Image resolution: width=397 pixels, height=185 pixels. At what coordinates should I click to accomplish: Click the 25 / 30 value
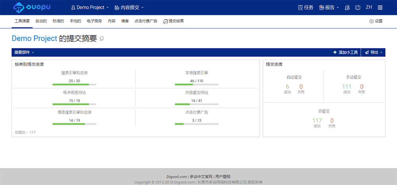point(75,81)
